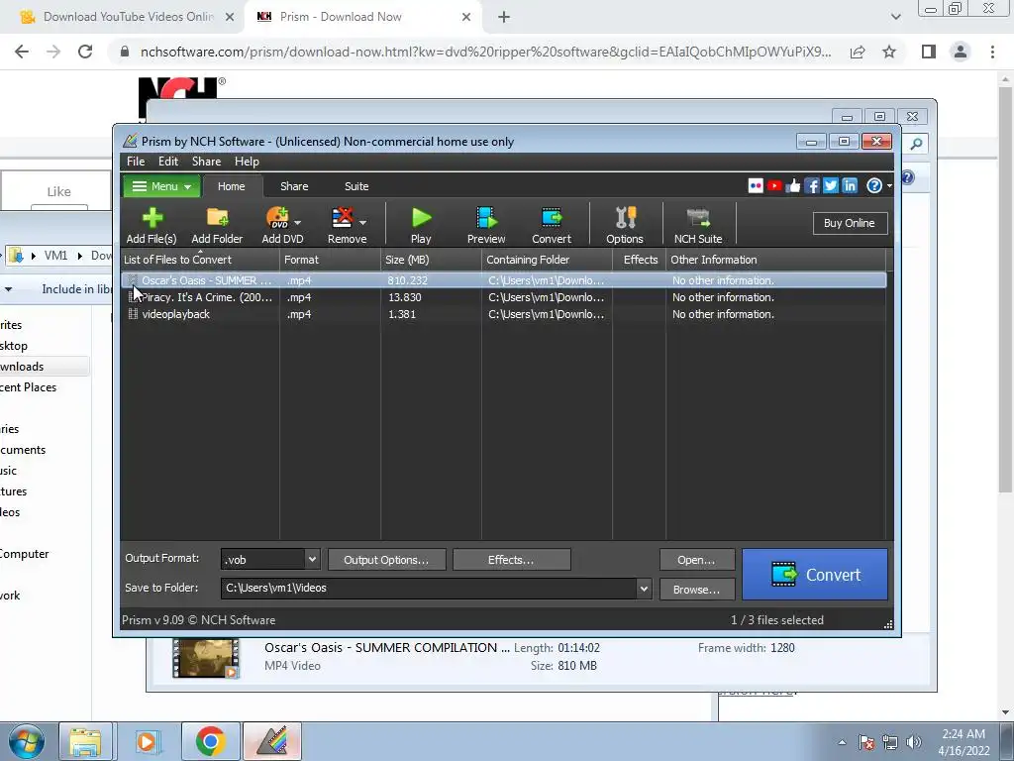Click the Other Information column header
This screenshot has width=1014, height=761.
click(x=776, y=260)
